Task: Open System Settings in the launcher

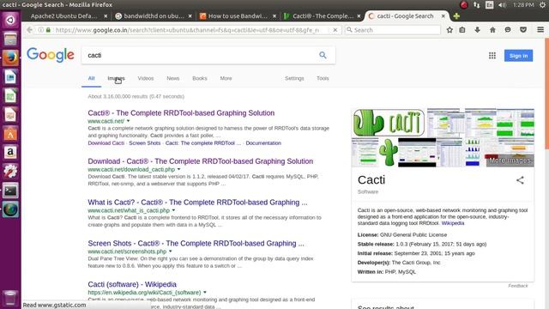Action: coord(10,172)
